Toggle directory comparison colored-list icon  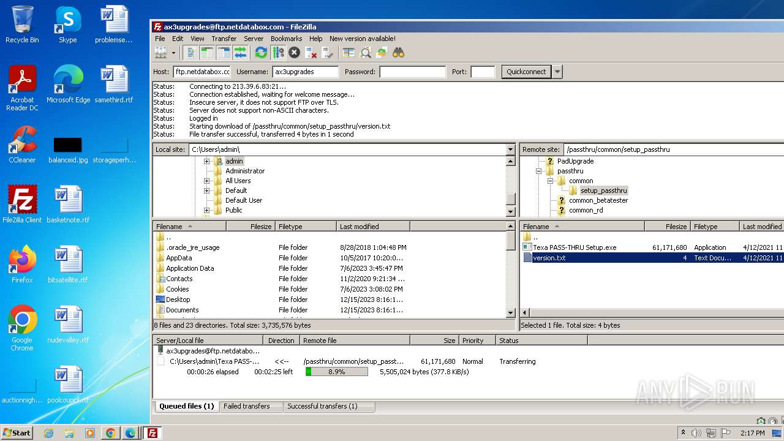click(x=349, y=53)
